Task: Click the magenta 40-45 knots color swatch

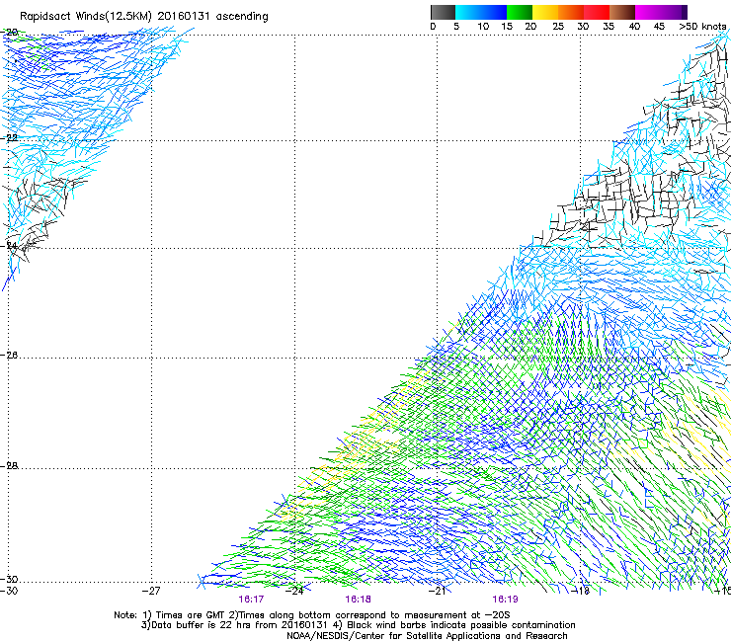Action: (x=648, y=12)
